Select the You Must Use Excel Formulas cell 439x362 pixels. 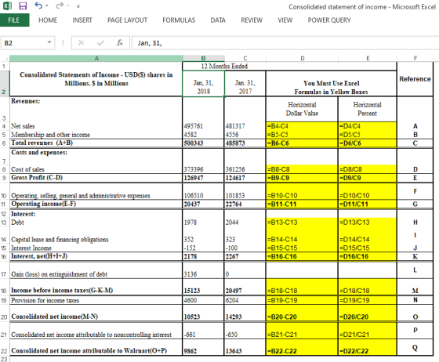click(x=331, y=84)
